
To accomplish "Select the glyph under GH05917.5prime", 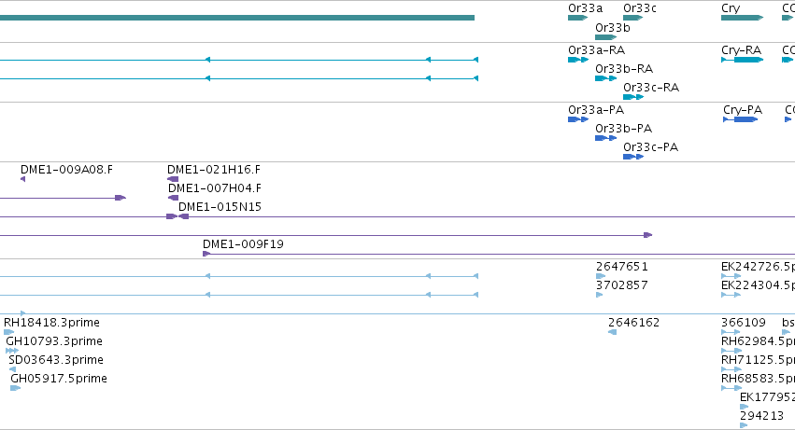I will point(16,388).
